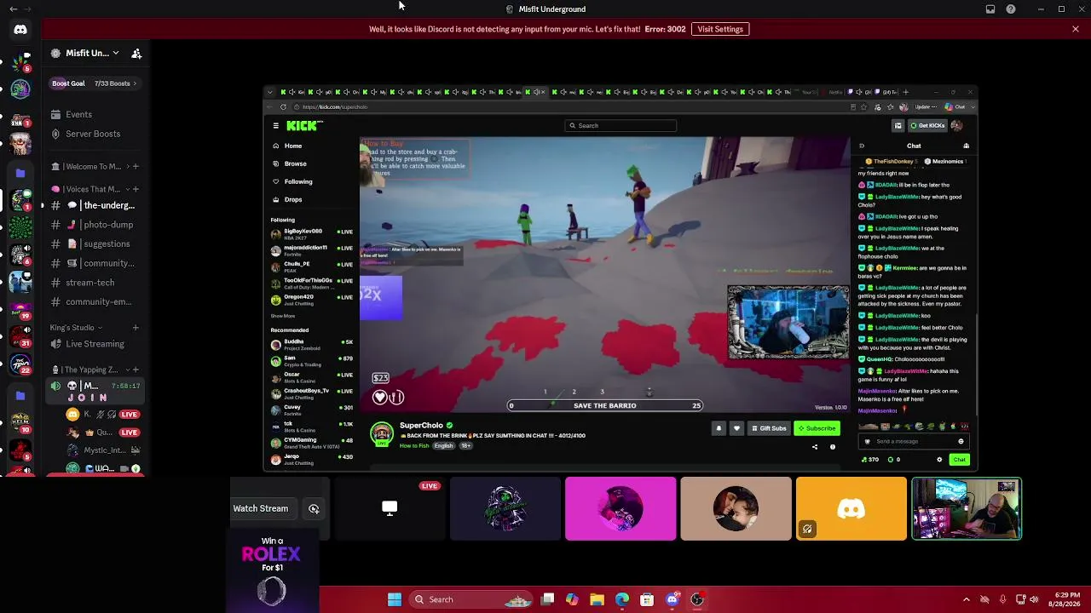Image resolution: width=1091 pixels, height=613 pixels.
Task: Open the the-underground text channel
Action: pyautogui.click(x=95, y=205)
